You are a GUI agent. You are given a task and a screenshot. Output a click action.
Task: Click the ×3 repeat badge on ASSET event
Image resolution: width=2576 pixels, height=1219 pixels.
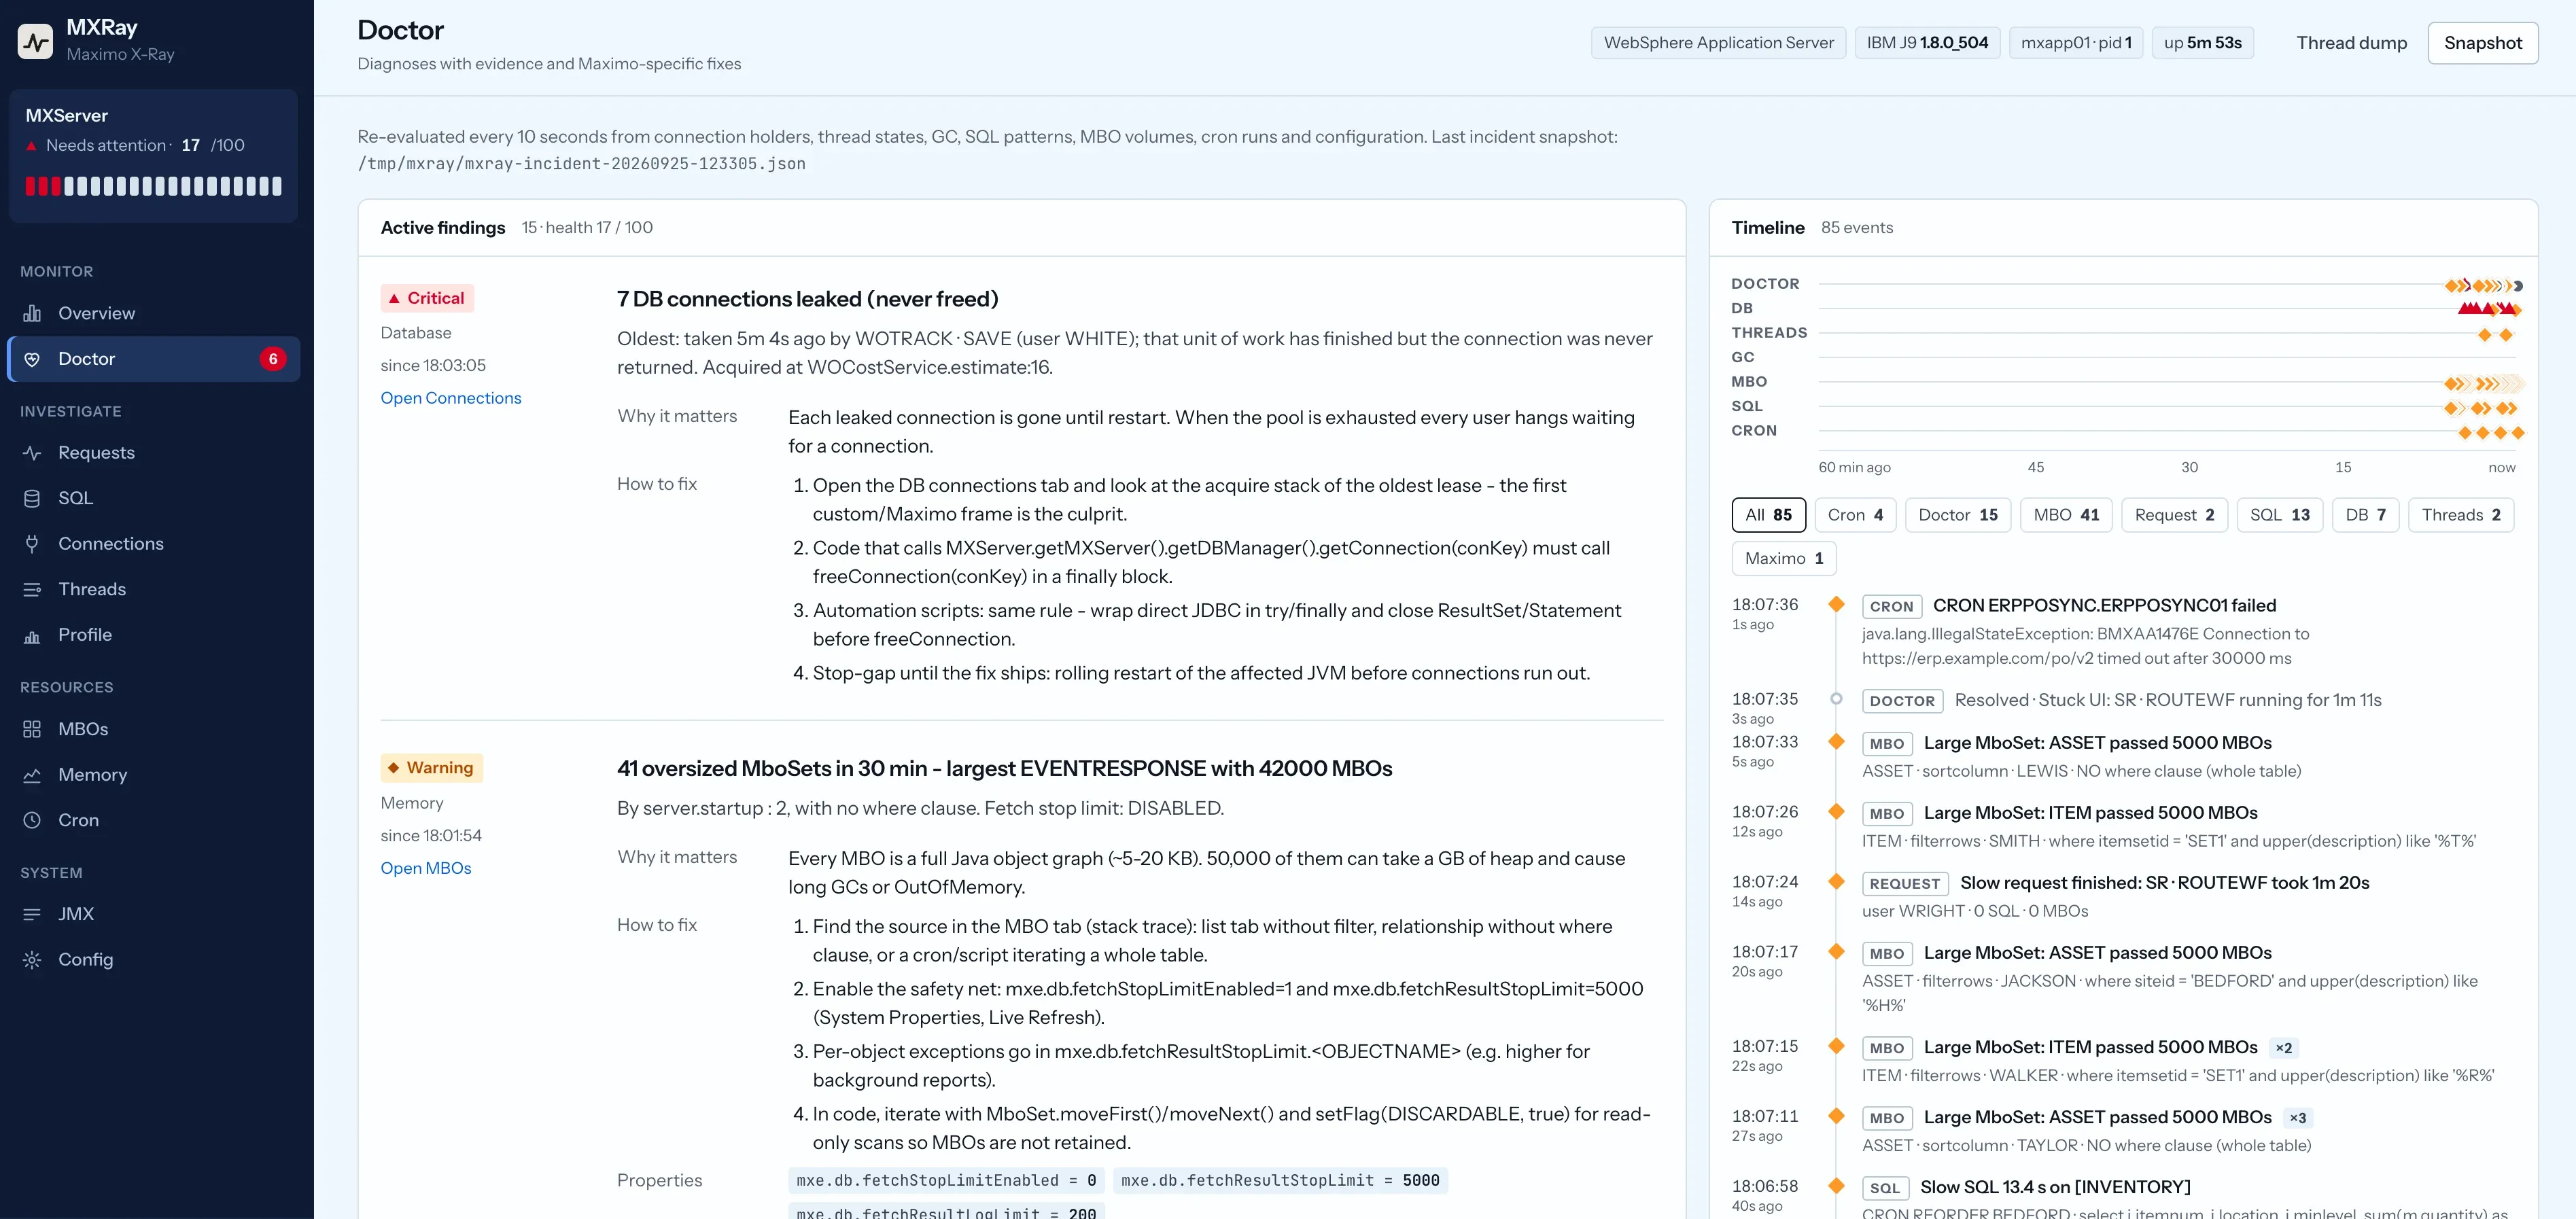2298,1118
